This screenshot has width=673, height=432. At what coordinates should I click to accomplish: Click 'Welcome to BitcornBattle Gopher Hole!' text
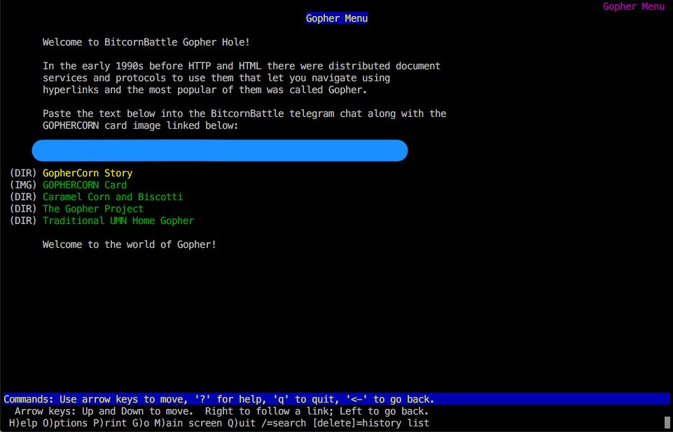click(x=146, y=43)
